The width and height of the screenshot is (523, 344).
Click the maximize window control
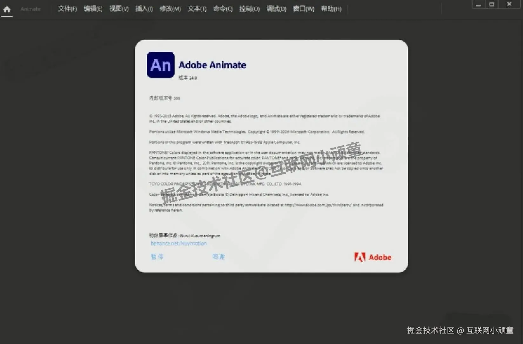point(492,4)
